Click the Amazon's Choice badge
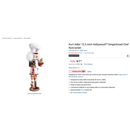The height and width of the screenshot is (130, 130). coord(74,56)
